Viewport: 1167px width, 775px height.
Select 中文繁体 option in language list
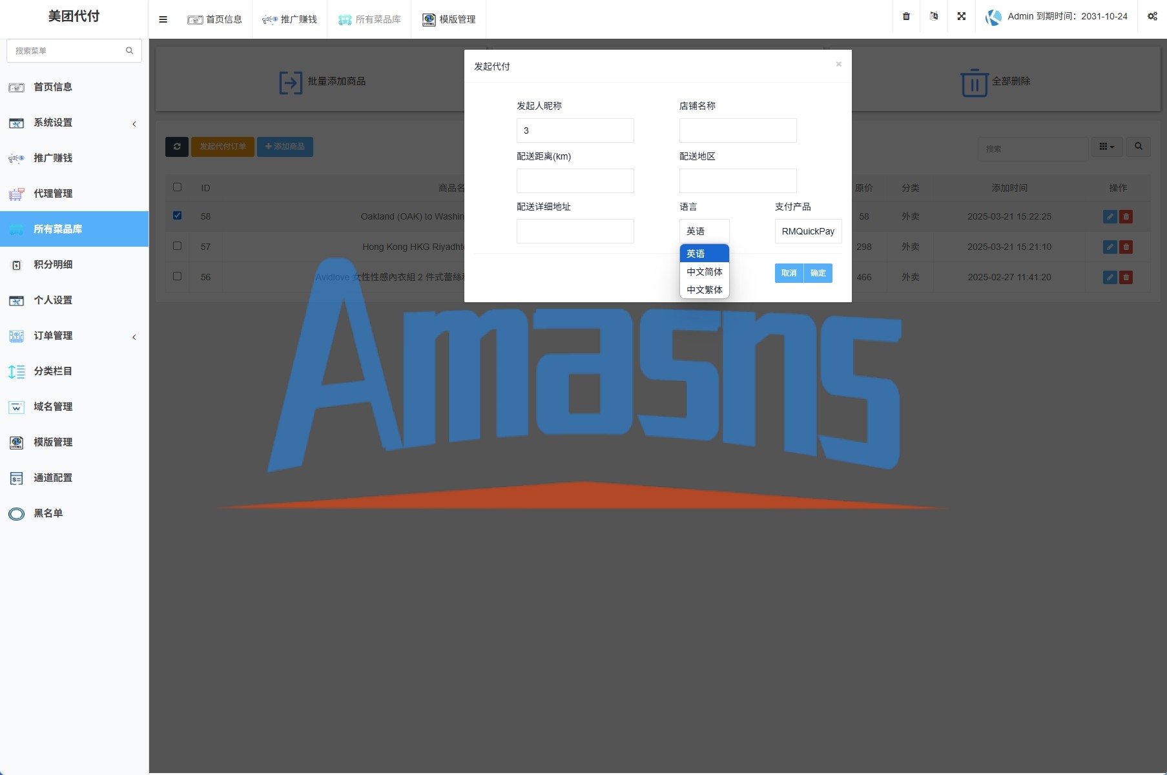(x=704, y=290)
